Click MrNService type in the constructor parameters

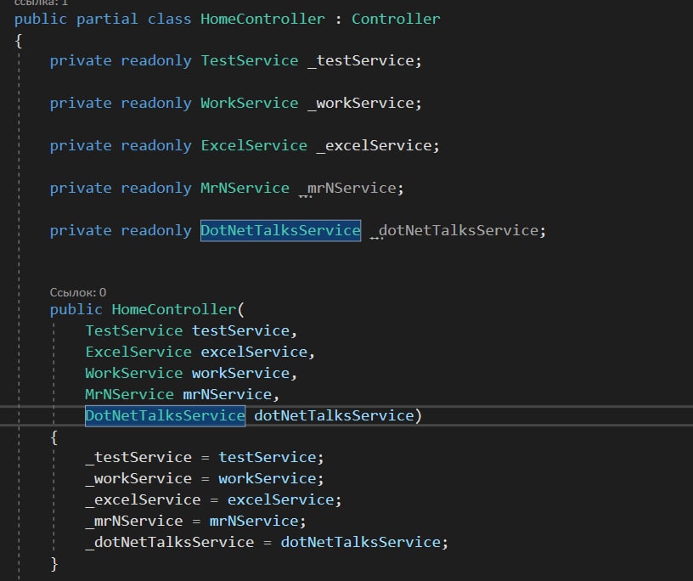pyautogui.click(x=129, y=394)
